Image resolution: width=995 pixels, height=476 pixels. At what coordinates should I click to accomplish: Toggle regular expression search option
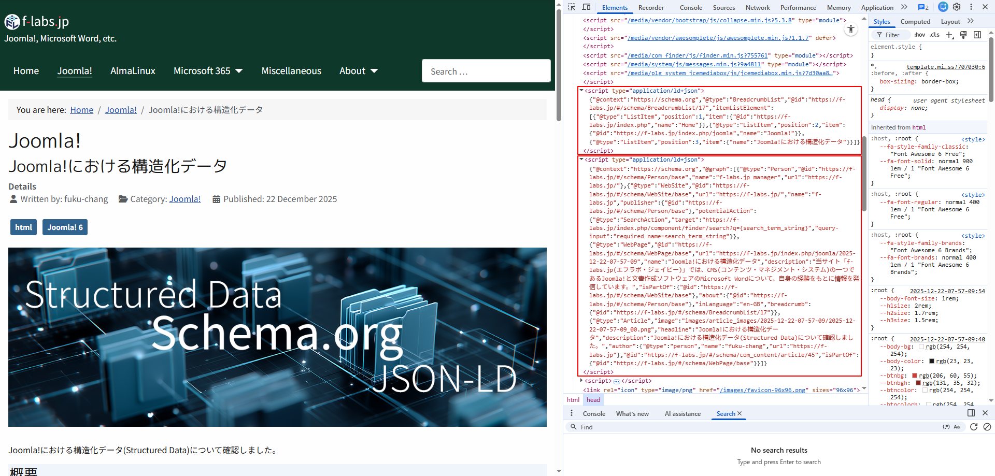click(946, 427)
